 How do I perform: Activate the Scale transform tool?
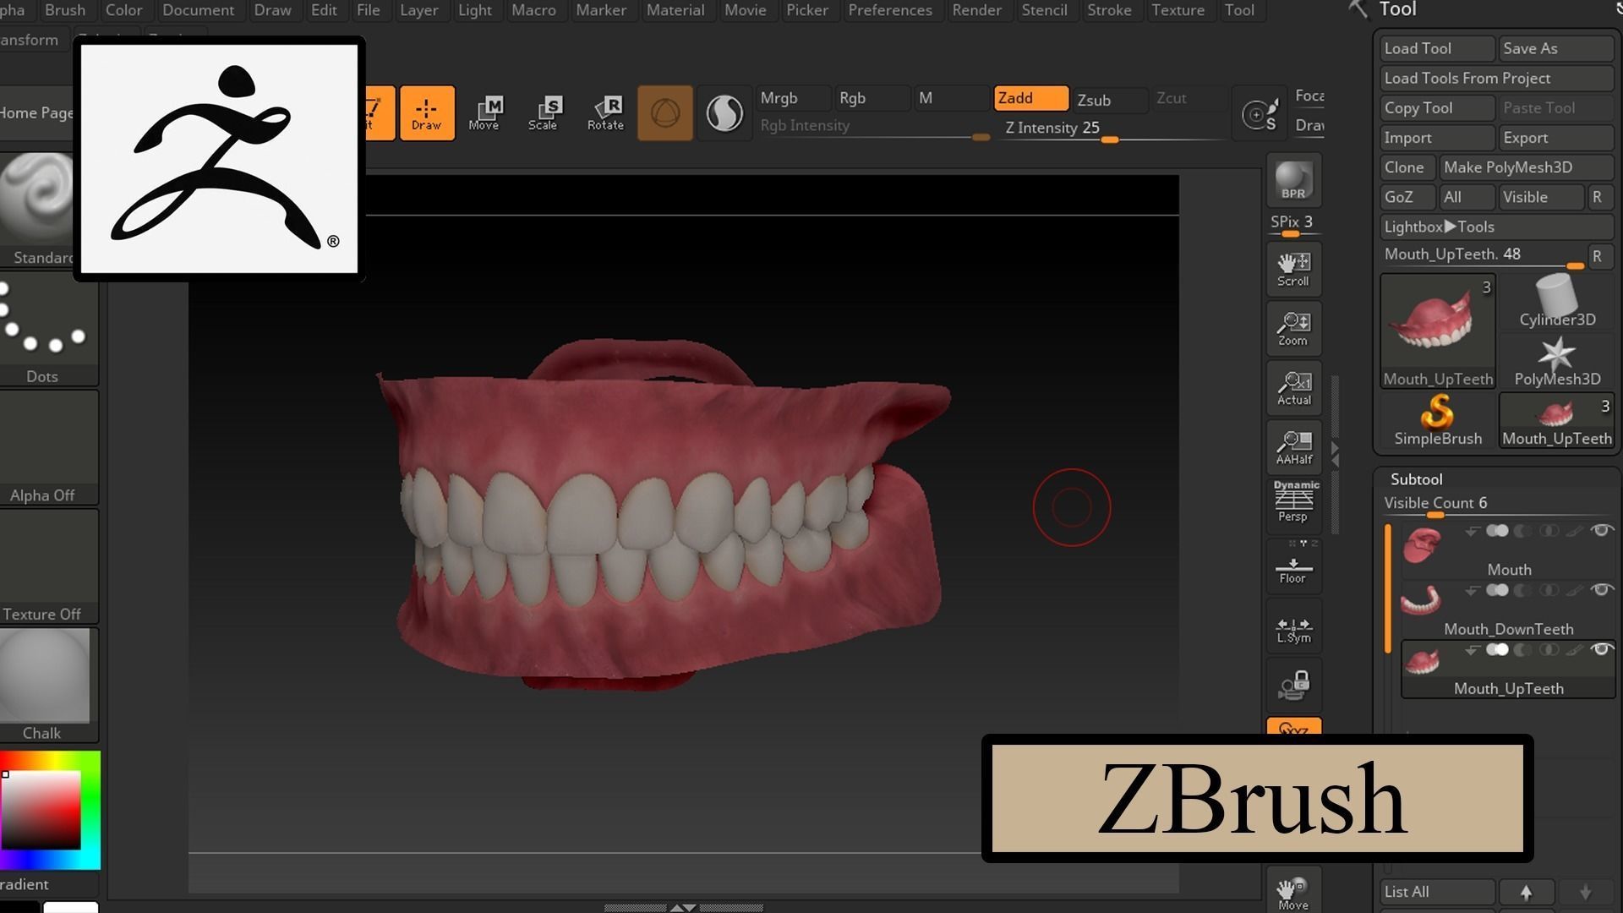pyautogui.click(x=543, y=112)
